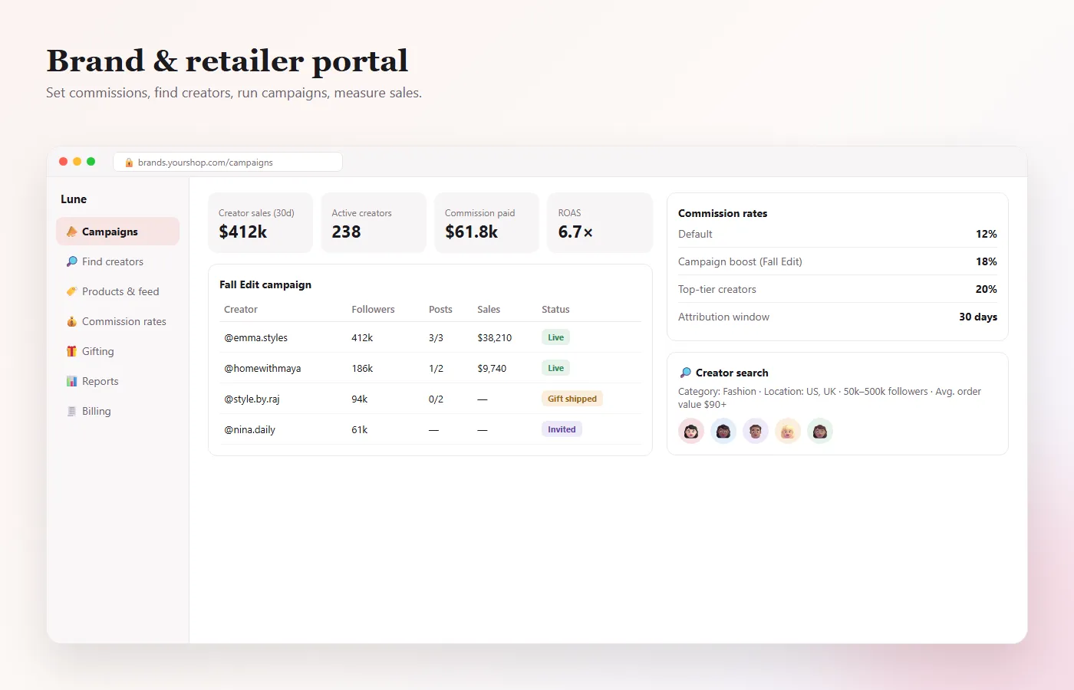This screenshot has width=1074, height=690.
Task: Open the @style.by.raj creator row
Action: (x=430, y=399)
